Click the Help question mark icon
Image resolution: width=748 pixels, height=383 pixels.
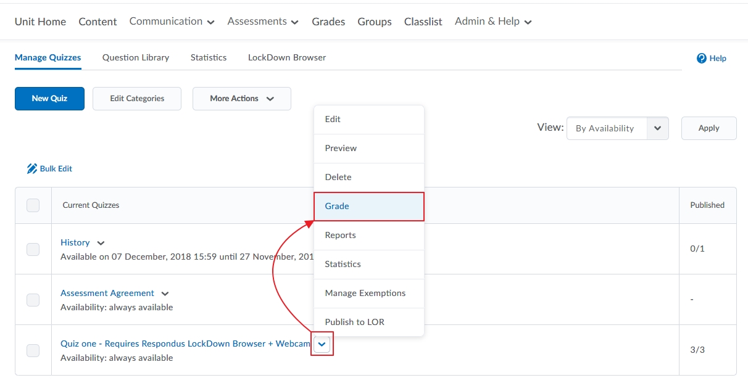[701, 59]
